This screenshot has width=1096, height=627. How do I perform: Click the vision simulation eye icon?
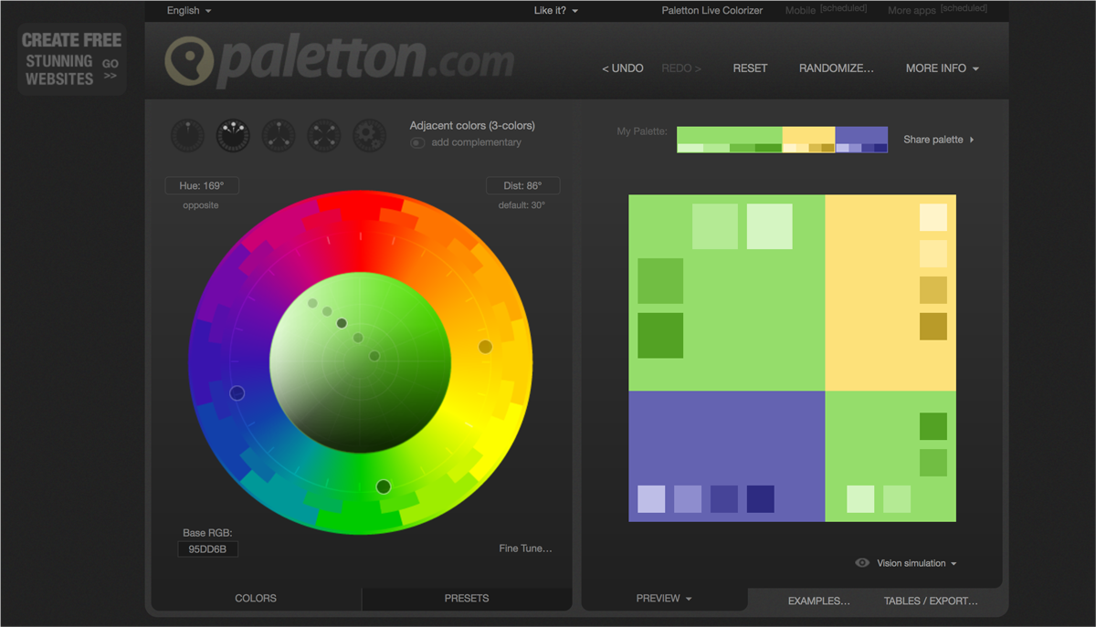[x=861, y=563]
